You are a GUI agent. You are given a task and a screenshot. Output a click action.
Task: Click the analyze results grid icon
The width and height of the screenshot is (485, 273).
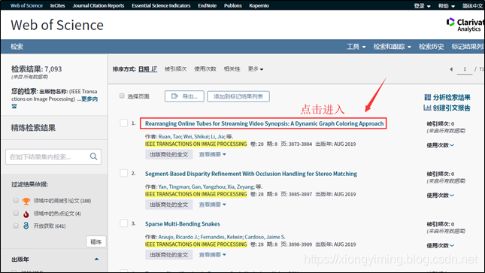(x=427, y=98)
